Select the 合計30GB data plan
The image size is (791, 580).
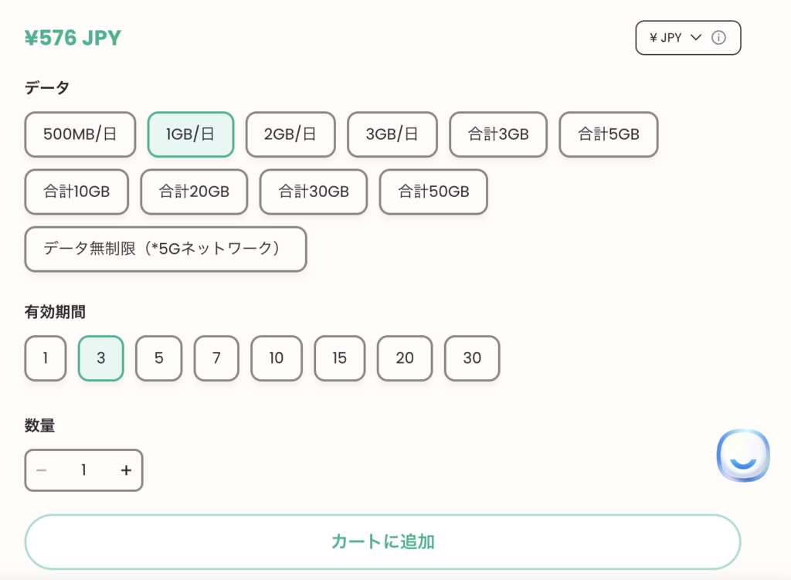314,192
